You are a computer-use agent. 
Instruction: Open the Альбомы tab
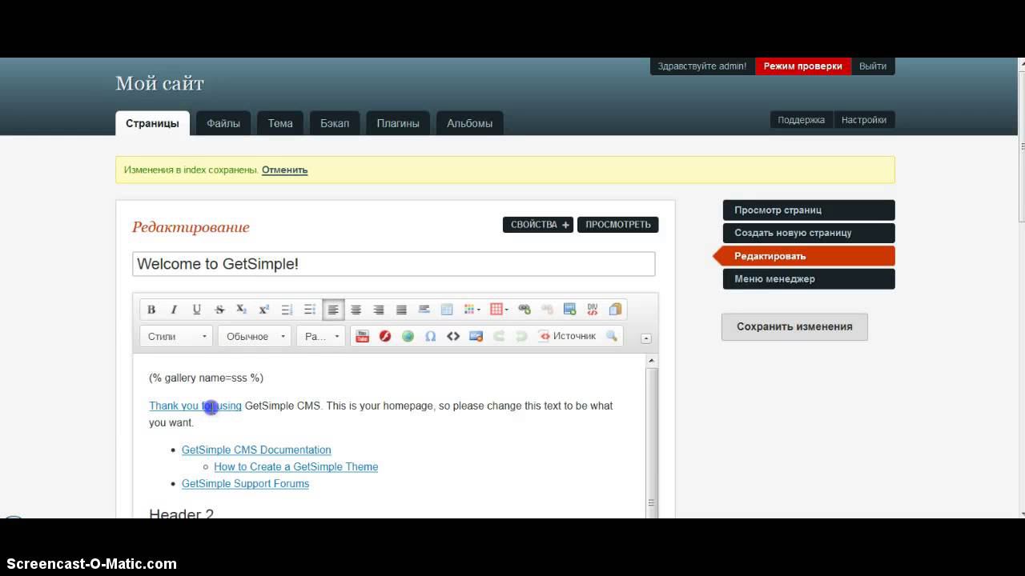click(469, 123)
